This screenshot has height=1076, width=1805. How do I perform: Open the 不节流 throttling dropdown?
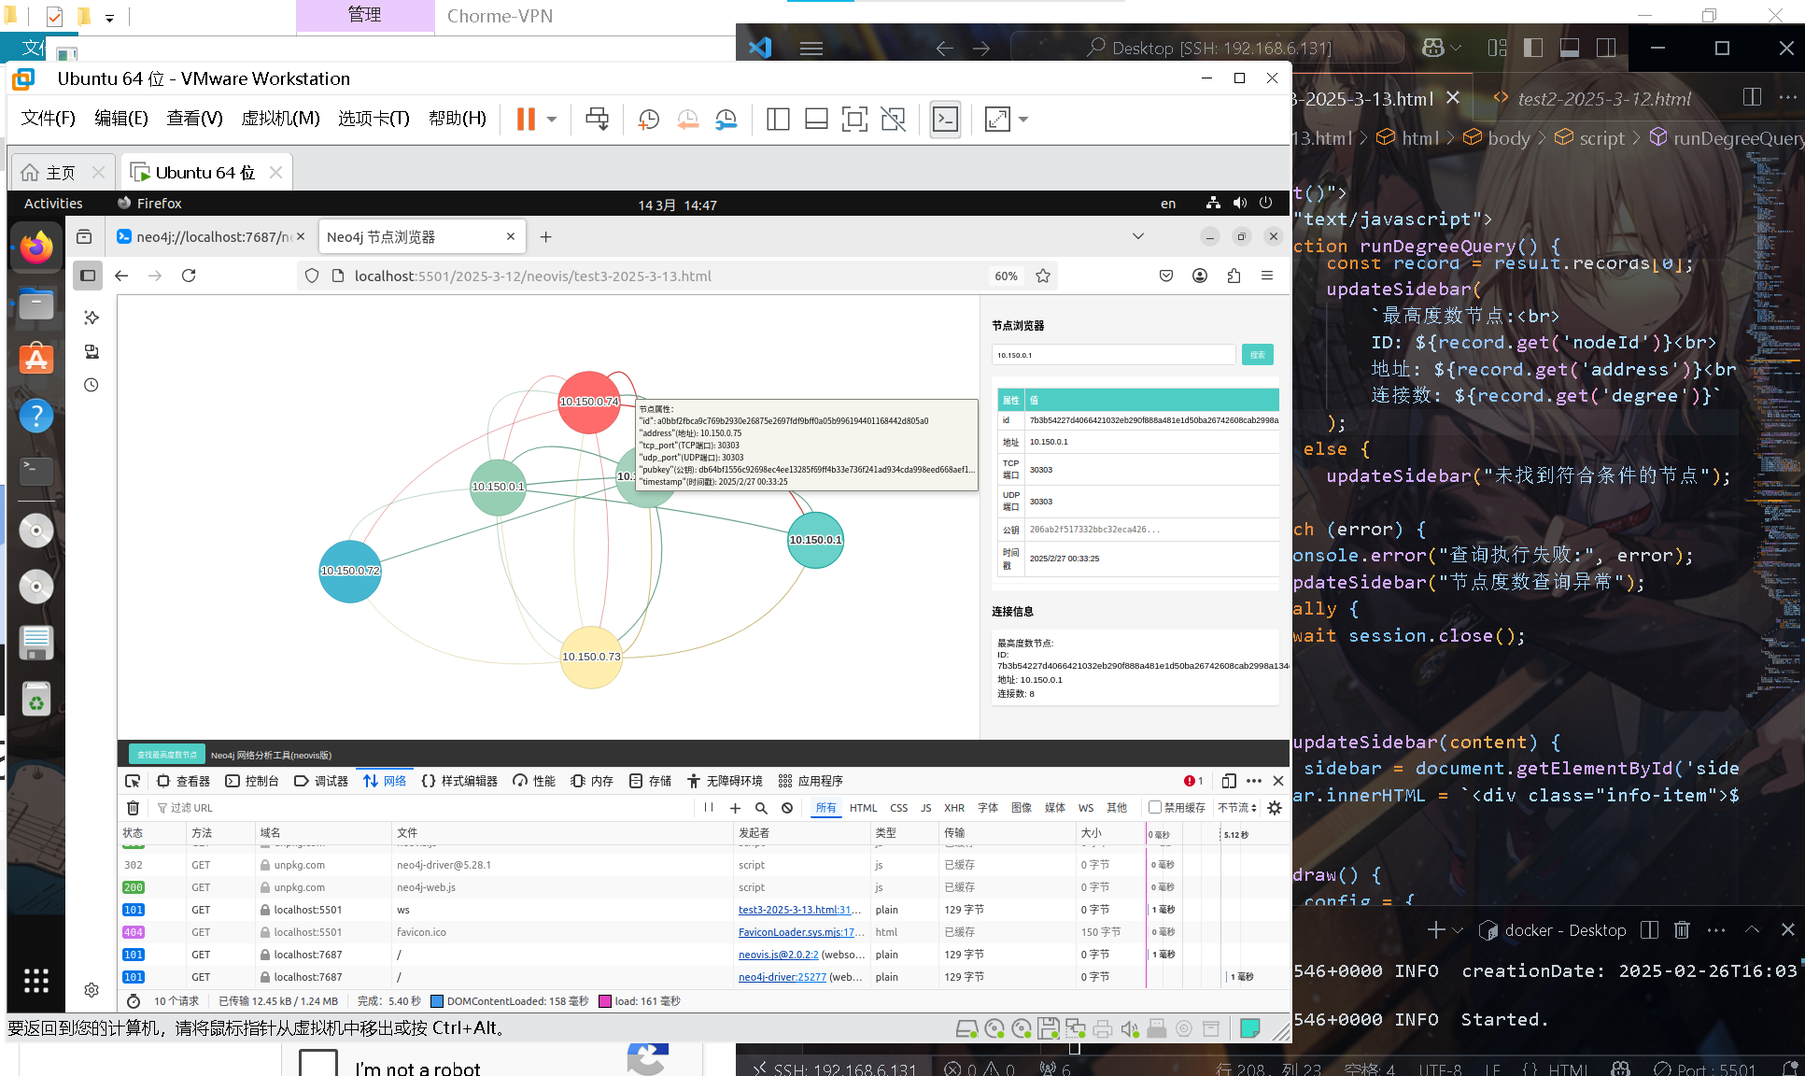[x=1237, y=808]
